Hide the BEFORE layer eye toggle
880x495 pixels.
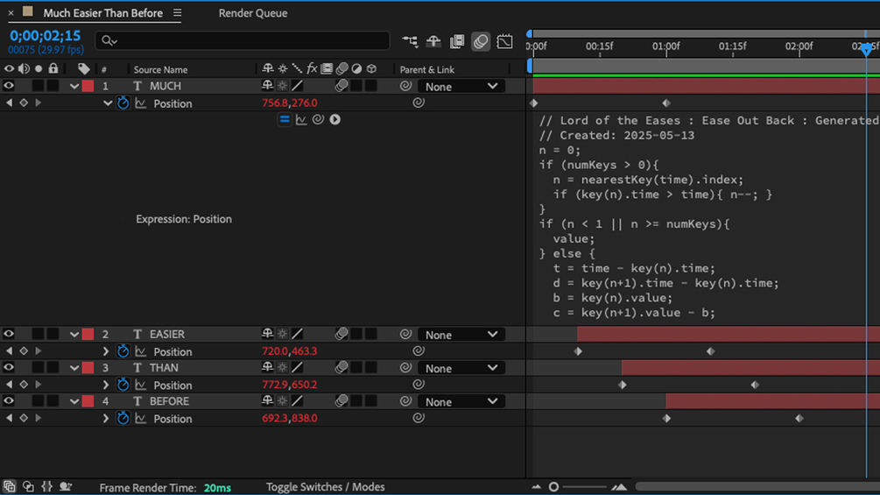pyautogui.click(x=9, y=401)
